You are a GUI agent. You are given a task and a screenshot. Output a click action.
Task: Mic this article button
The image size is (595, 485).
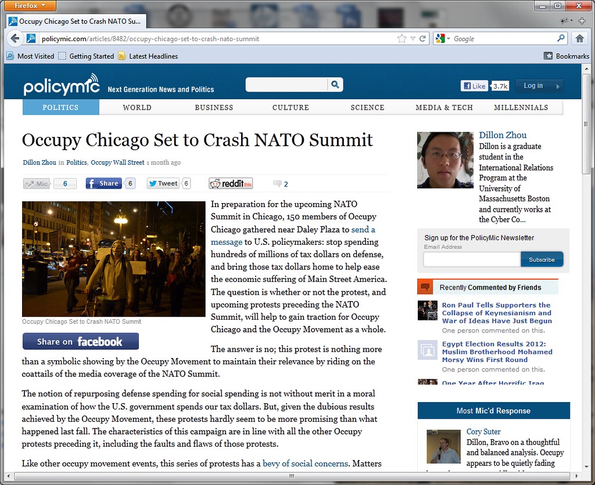(x=37, y=184)
